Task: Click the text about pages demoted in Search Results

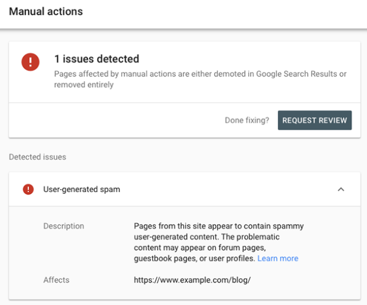Action: [200, 74]
